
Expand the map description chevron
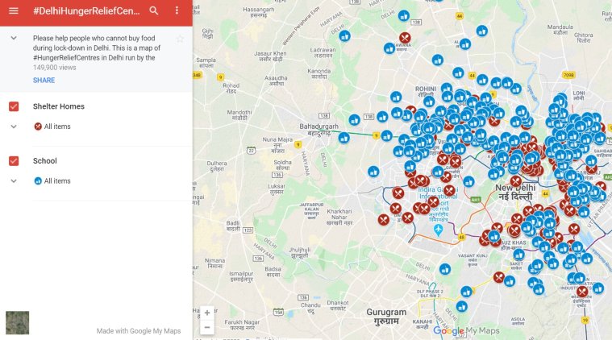pyautogui.click(x=14, y=38)
